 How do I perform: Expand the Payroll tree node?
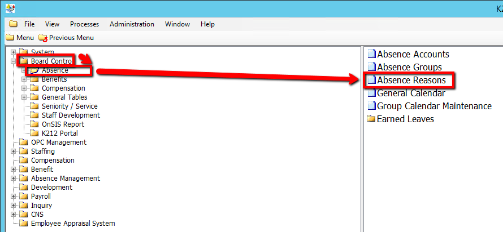coord(14,197)
